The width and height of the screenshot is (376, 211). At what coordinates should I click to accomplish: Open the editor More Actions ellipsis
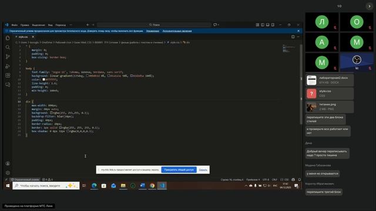coord(298,37)
